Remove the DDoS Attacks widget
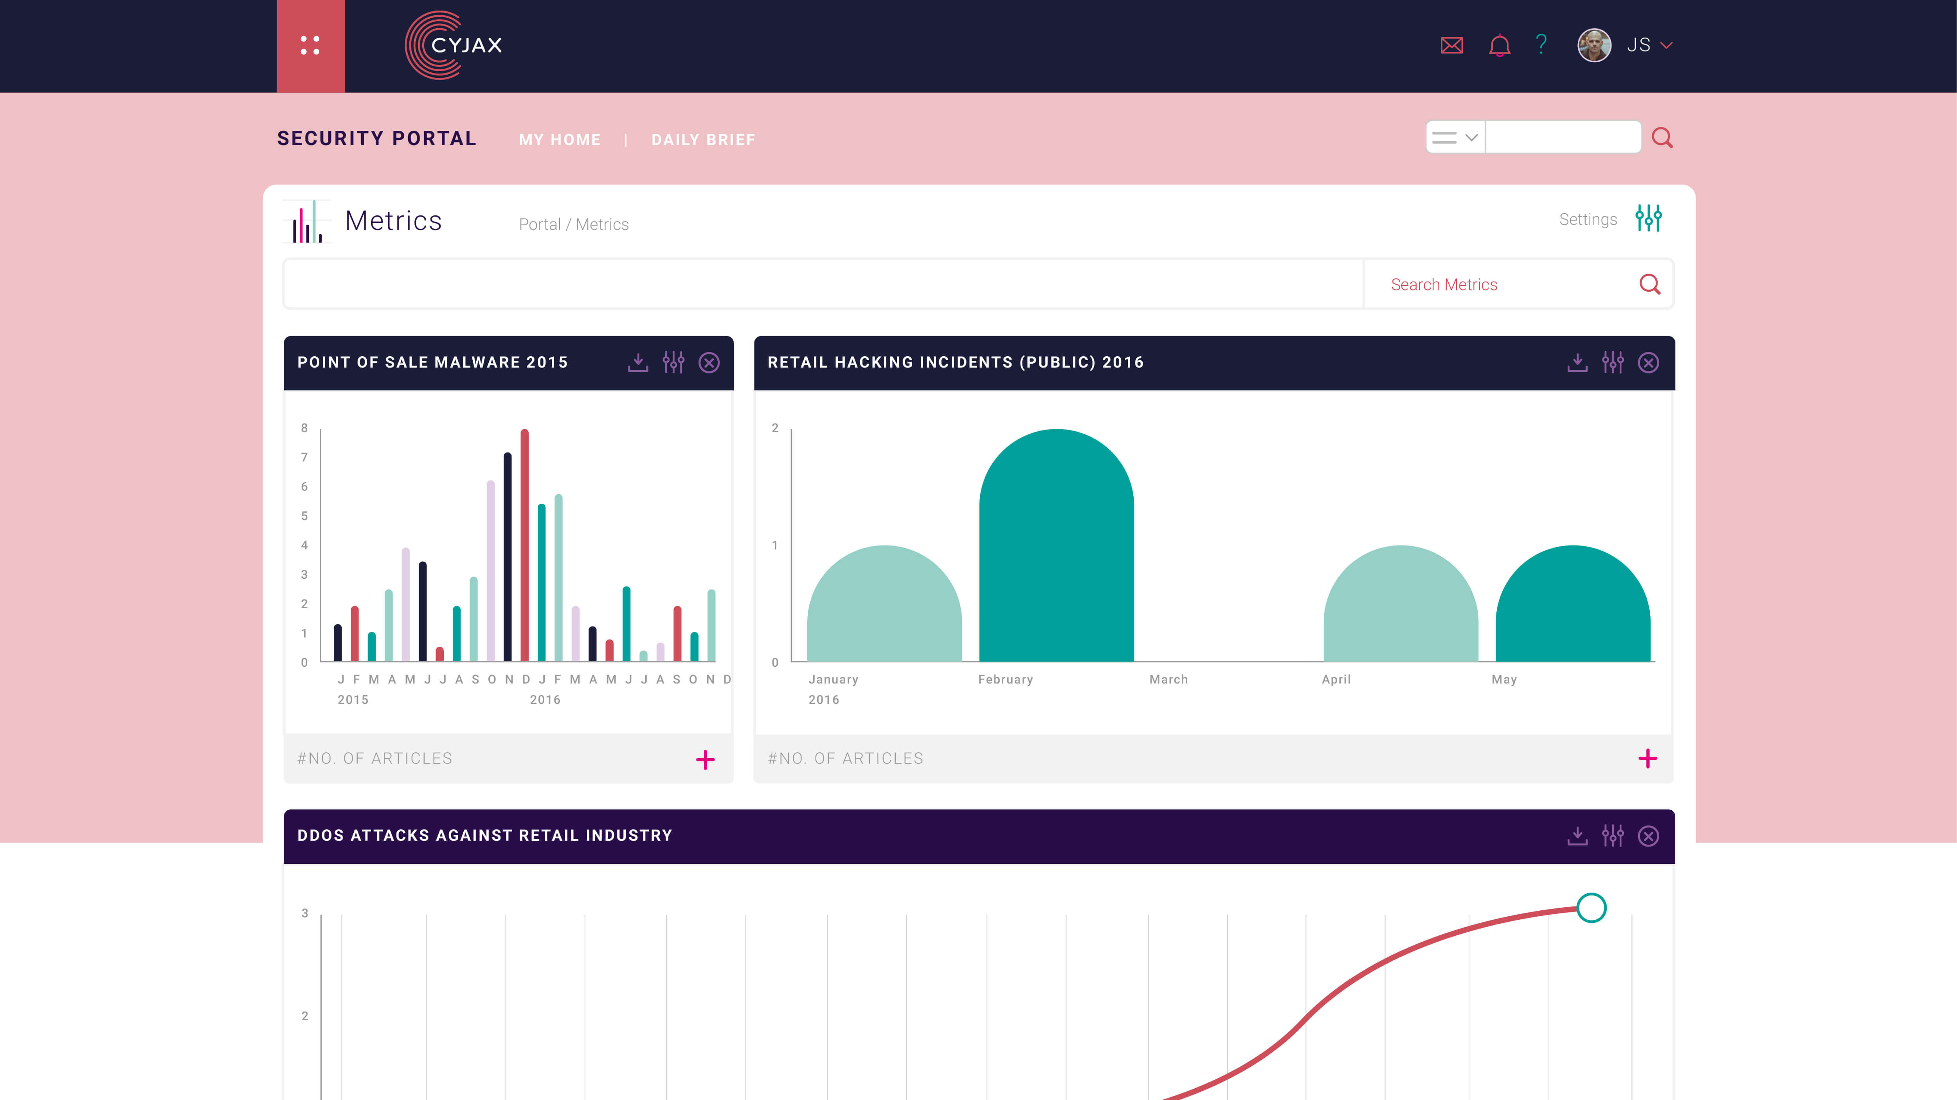This screenshot has height=1100, width=1957. tap(1648, 836)
